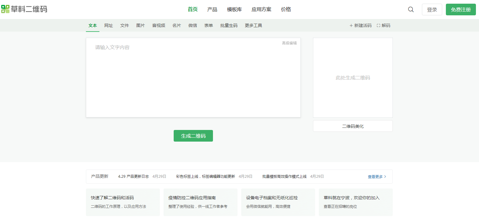Image resolution: width=479 pixels, height=217 pixels.
Task: Open the 应用方案 menu item
Action: pyautogui.click(x=261, y=9)
